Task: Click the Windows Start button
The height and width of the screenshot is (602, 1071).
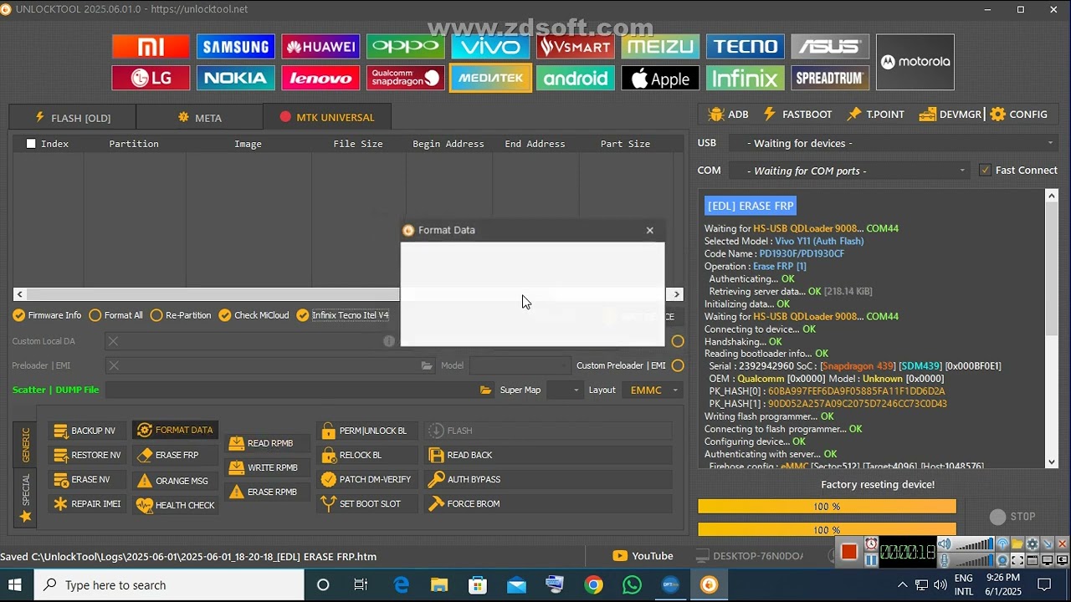Action: (x=16, y=585)
